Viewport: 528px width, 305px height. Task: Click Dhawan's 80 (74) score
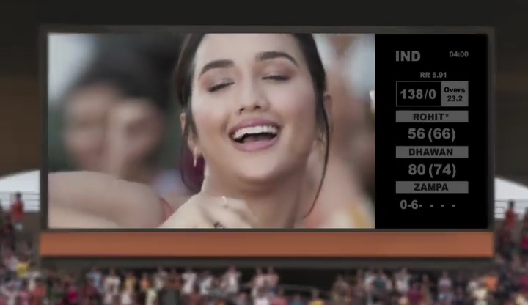coord(431,169)
